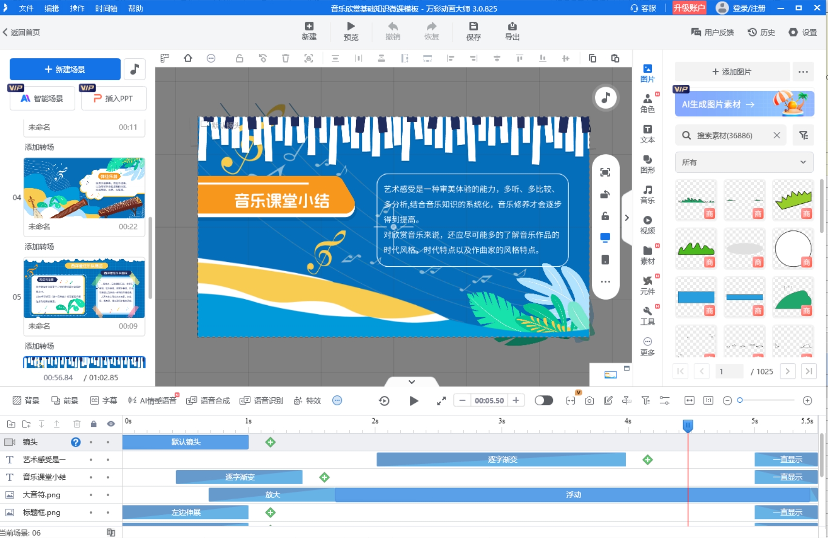The width and height of the screenshot is (828, 538).
Task: Open the Shapes panel in right sidebar
Action: pos(647,164)
